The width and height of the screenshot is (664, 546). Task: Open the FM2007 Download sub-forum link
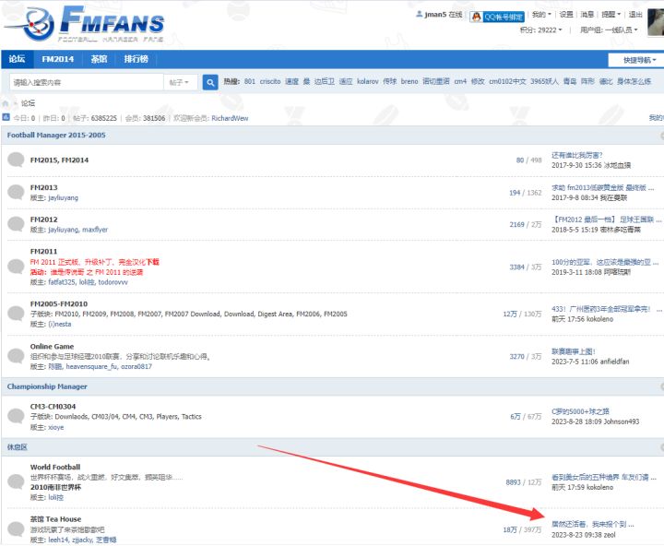(192, 315)
